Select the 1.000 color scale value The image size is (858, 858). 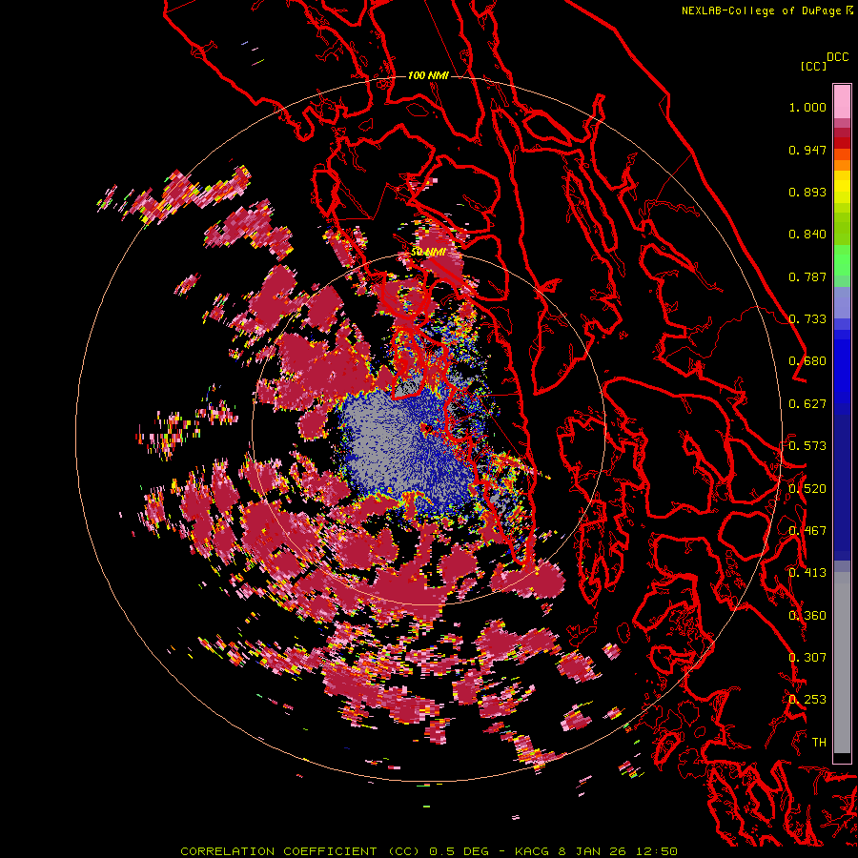click(x=807, y=107)
